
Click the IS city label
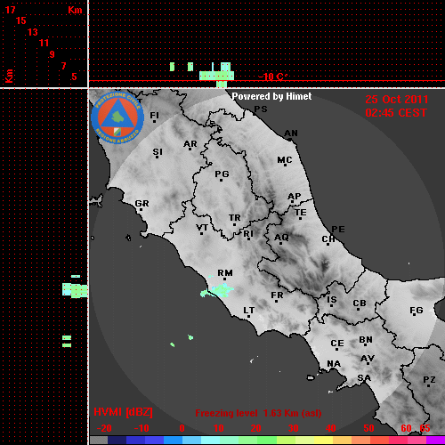click(332, 300)
